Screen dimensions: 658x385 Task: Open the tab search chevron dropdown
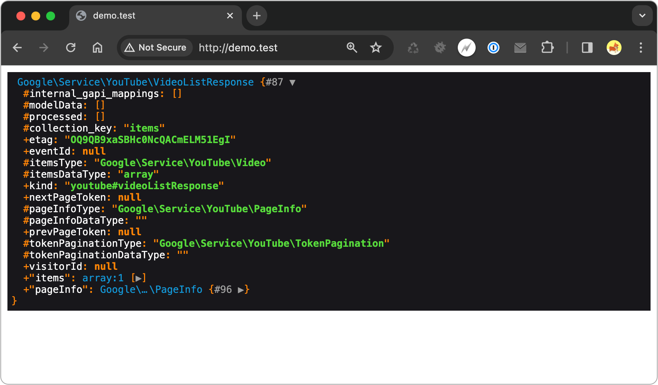pos(642,16)
